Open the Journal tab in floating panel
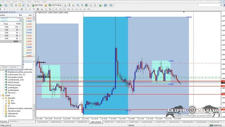Image resolution: width=225 pixels, height=127 pixels. (x=13, y=67)
